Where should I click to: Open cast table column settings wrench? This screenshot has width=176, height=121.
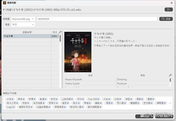[x=170, y=75]
